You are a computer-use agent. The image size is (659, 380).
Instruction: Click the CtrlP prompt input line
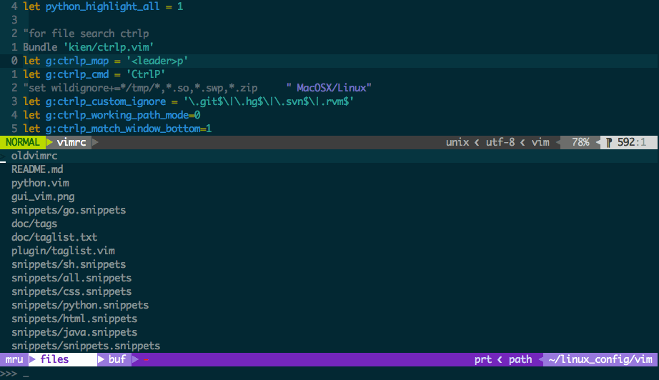click(143, 373)
